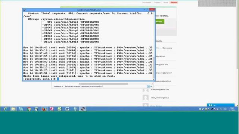
Task: Click the PuTTY icon in terminal title bar
Action: point(24,10)
